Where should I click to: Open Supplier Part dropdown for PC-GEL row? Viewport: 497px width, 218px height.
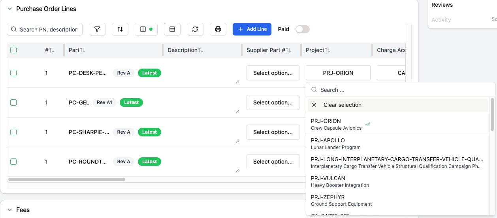tap(273, 102)
